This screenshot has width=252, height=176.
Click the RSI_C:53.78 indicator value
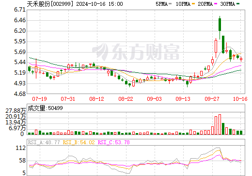(x=114, y=142)
